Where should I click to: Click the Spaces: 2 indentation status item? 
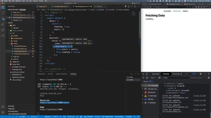point(48,117)
